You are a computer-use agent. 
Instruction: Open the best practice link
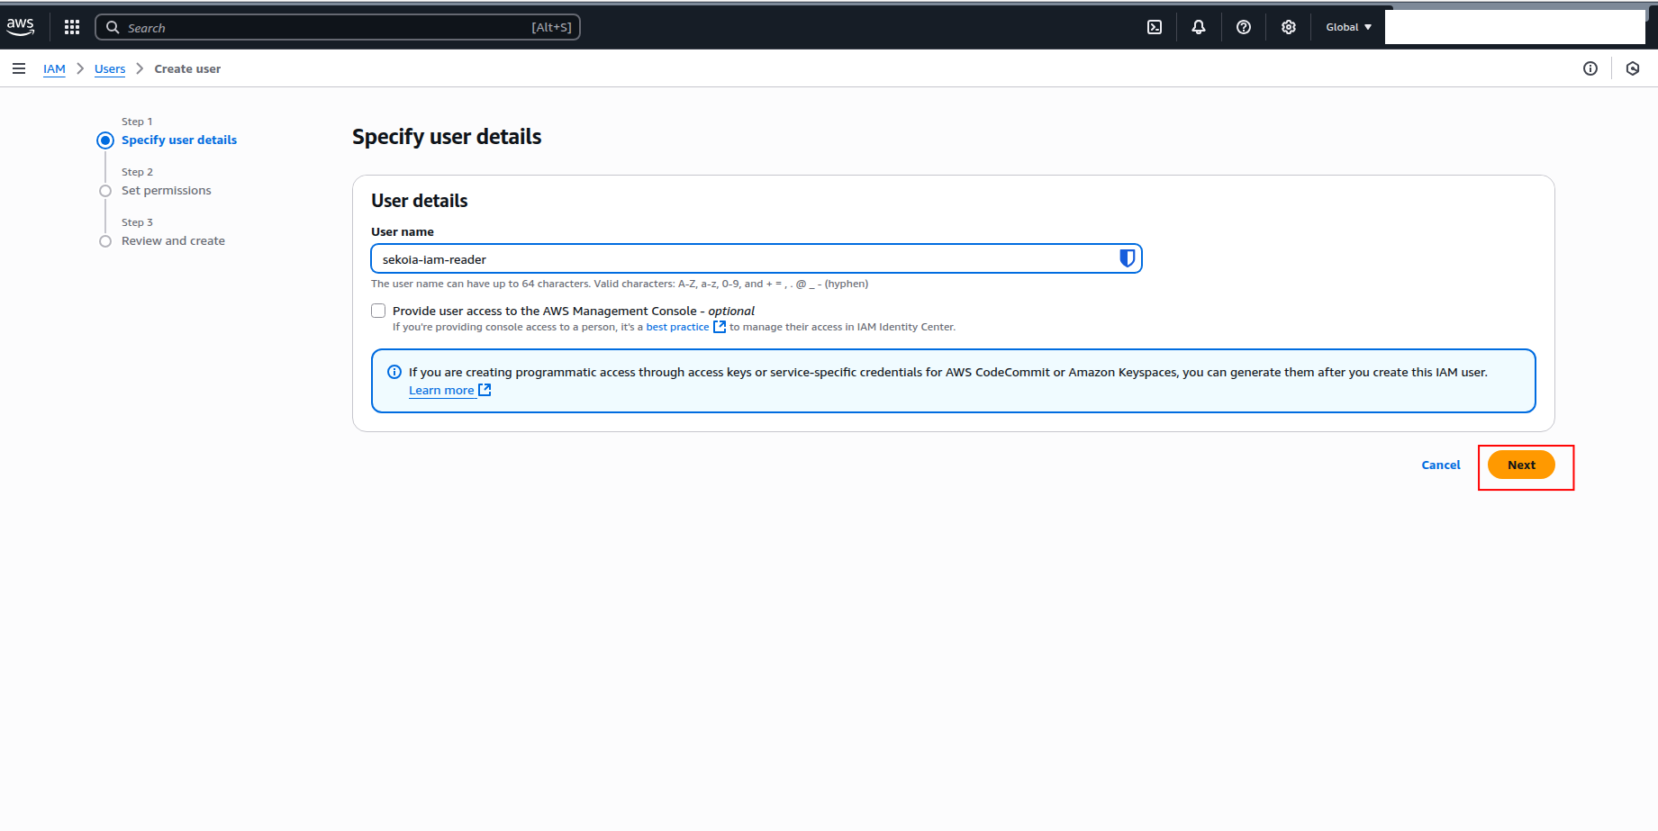point(677,327)
